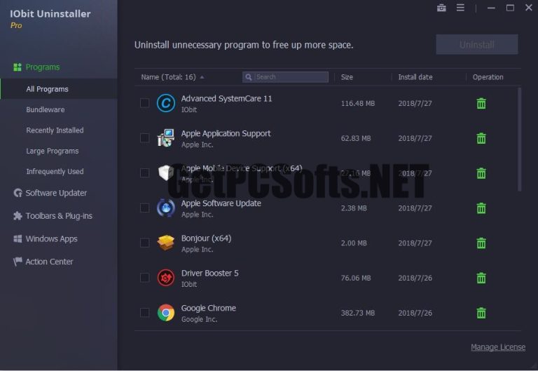The height and width of the screenshot is (371, 538).
Task: Focus the Search input field
Action: coord(286,77)
